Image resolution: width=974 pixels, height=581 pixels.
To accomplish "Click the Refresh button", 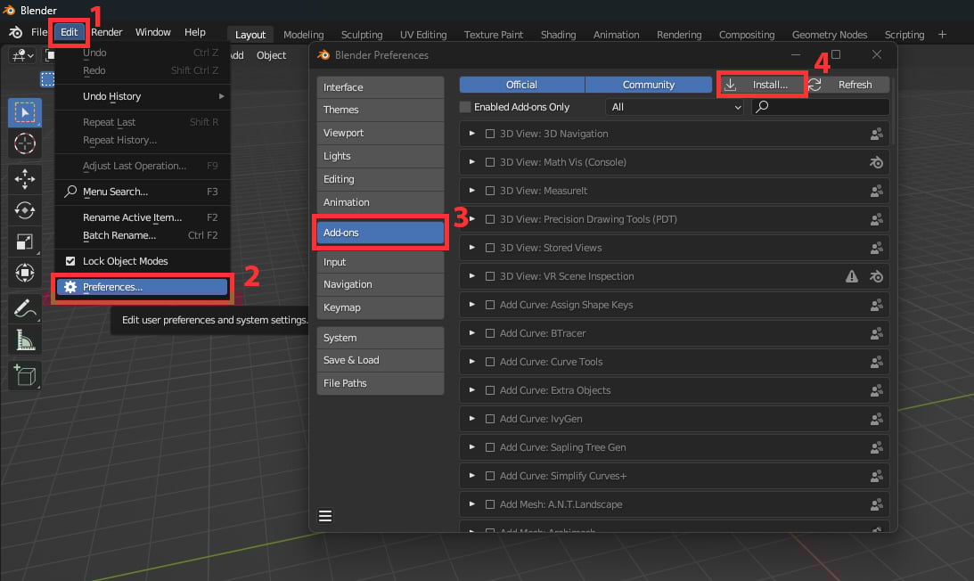I will coord(847,85).
